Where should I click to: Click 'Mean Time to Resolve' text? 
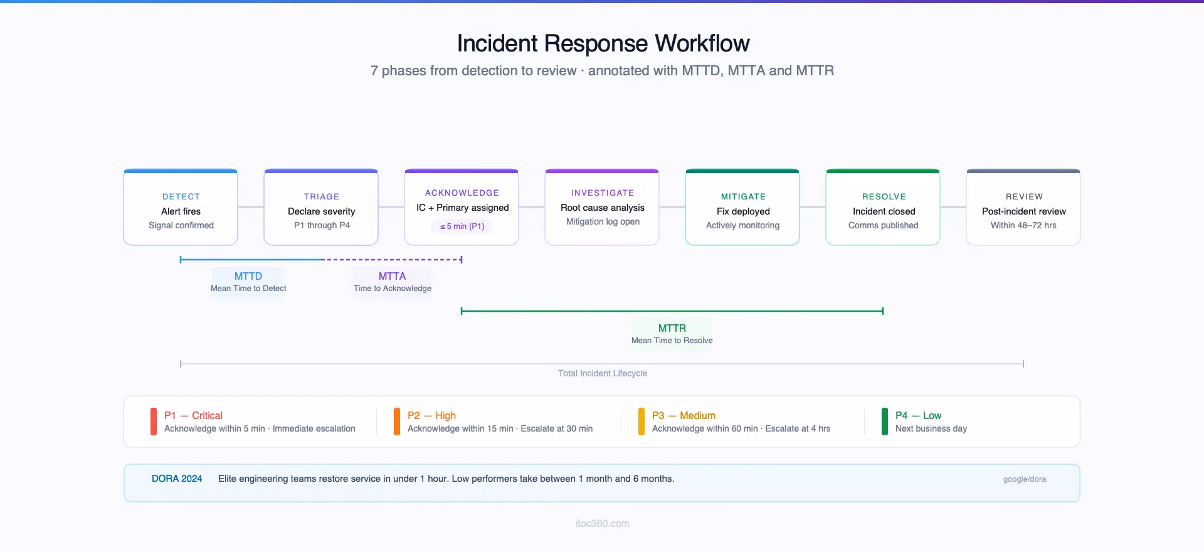click(x=672, y=341)
